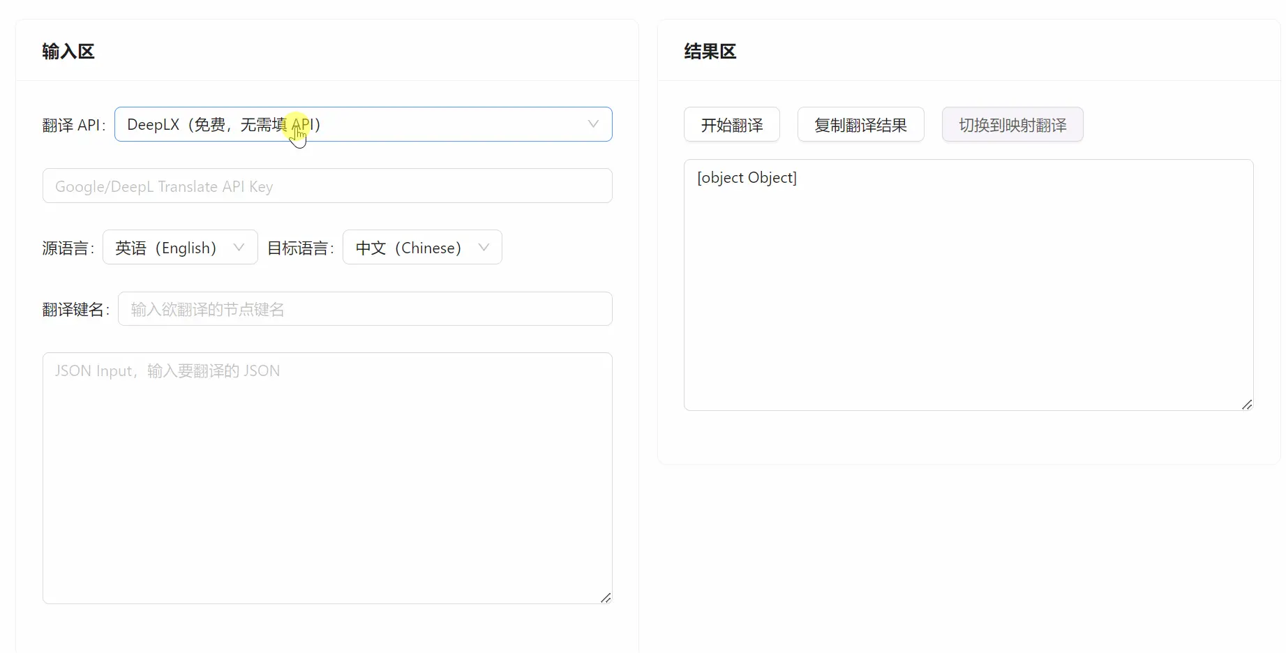
Task: Click the 翻译键名 node key input field
Action: [x=365, y=308]
